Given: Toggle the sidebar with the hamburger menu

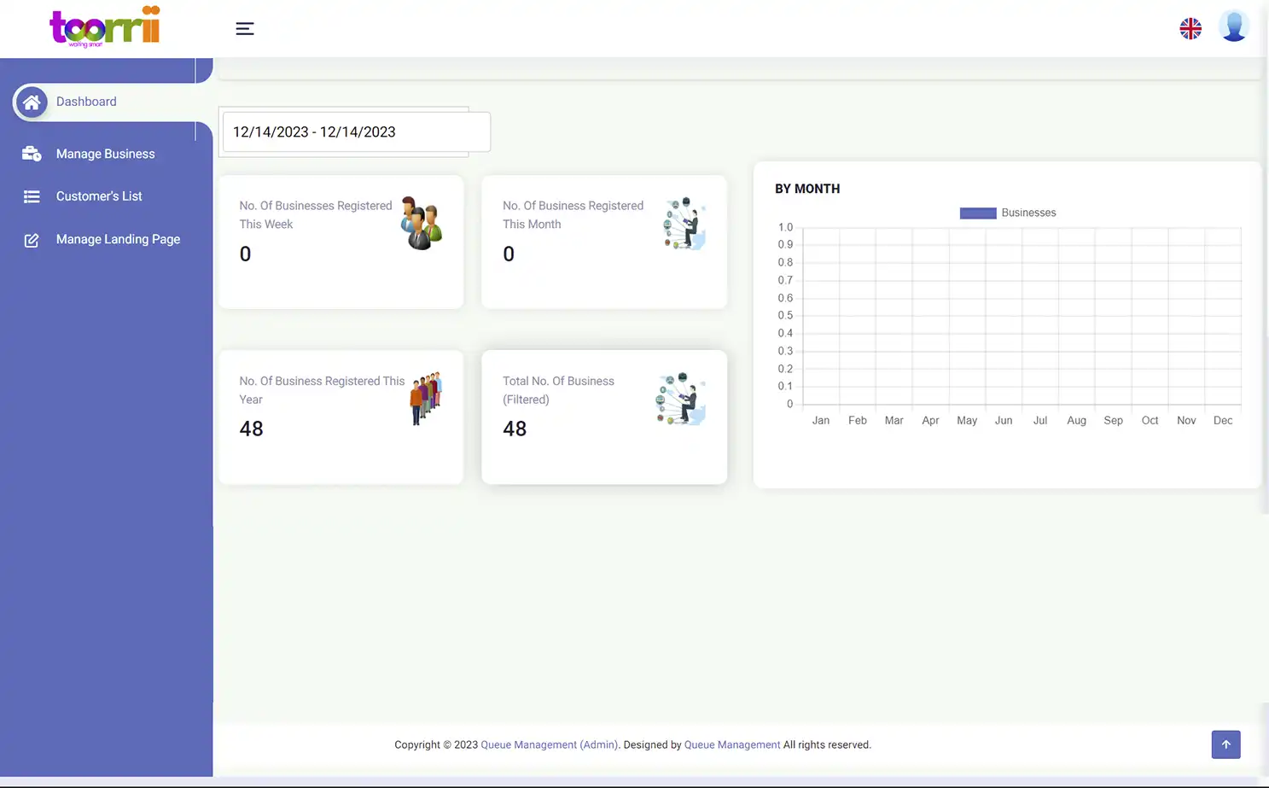Looking at the screenshot, I should 245,28.
